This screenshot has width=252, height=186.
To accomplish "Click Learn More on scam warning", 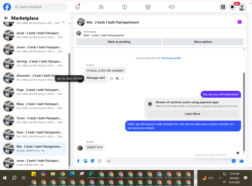I will pyautogui.click(x=193, y=114).
